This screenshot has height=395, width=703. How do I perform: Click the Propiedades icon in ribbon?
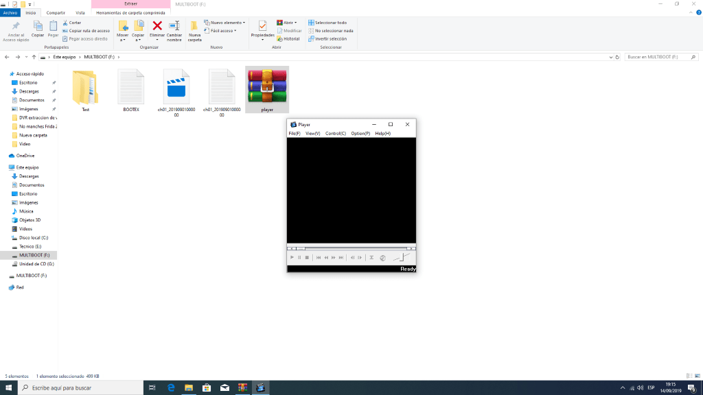(262, 26)
